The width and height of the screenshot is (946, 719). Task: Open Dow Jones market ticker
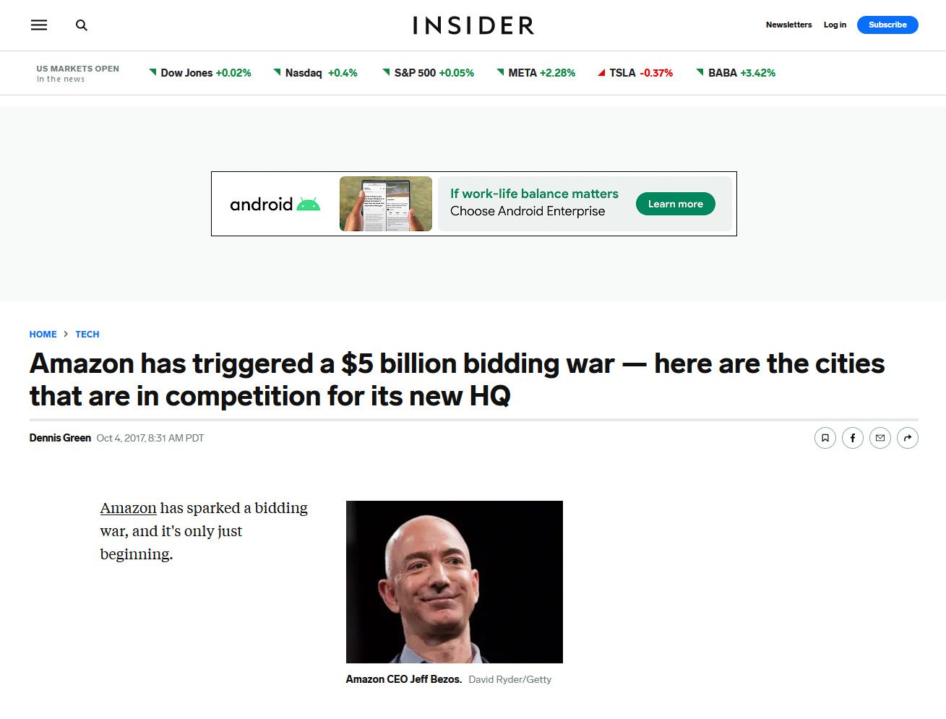(200, 73)
